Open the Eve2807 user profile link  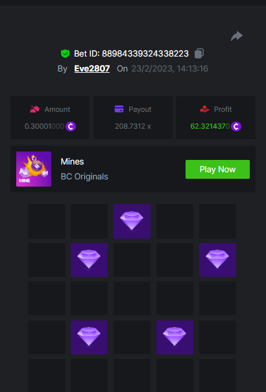pyautogui.click(x=92, y=68)
